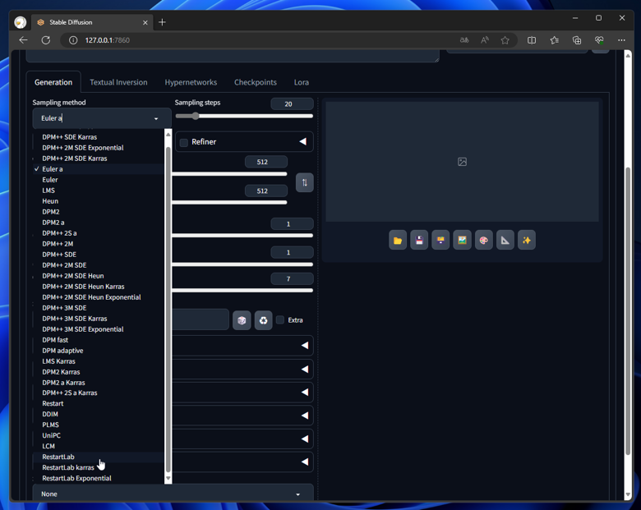Send image to extras ruler icon
The height and width of the screenshot is (510, 641).
coord(505,241)
